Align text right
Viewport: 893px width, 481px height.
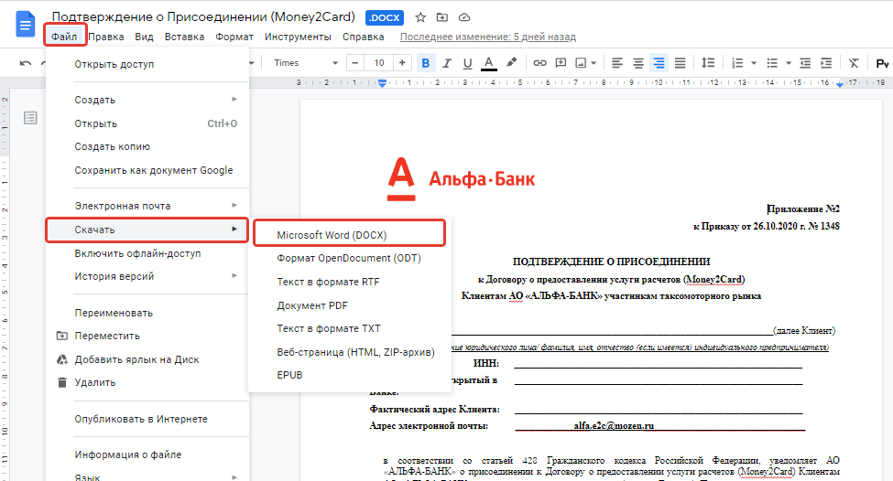659,63
